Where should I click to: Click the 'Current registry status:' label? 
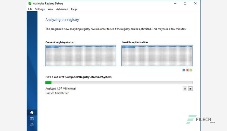coord(60,42)
